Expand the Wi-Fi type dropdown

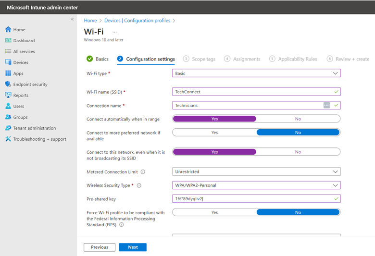[256, 73]
